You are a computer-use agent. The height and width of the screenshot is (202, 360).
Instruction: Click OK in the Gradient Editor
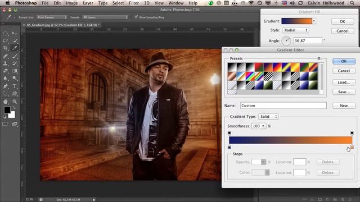[344, 61]
